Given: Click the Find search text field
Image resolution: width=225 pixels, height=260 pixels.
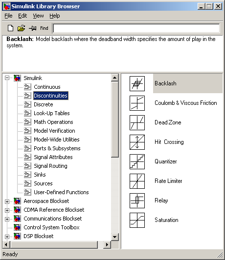Looking at the screenshot, I should click(x=136, y=28).
